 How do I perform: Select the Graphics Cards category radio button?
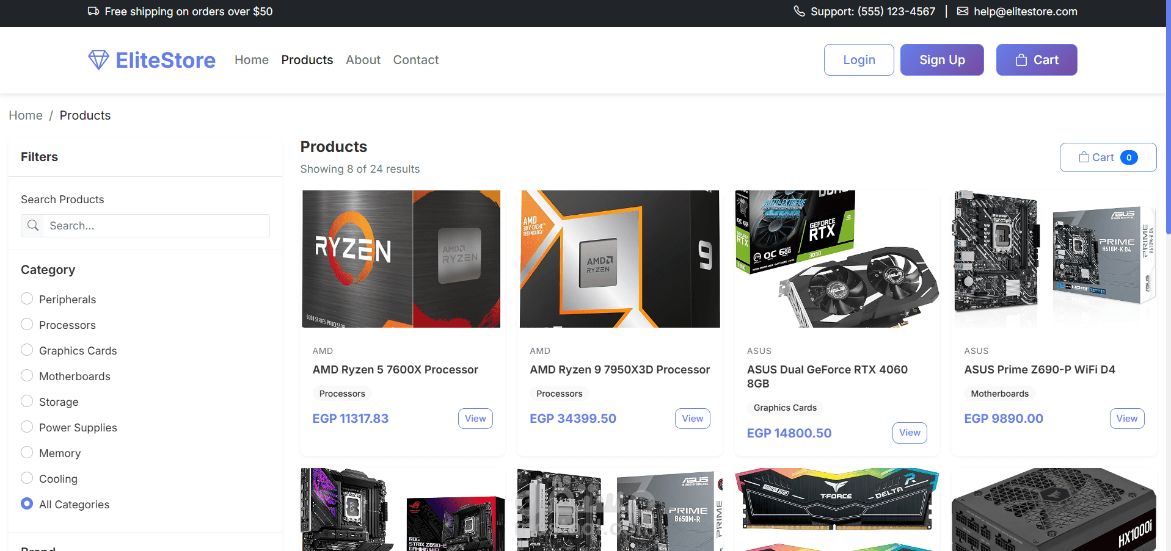click(x=27, y=350)
